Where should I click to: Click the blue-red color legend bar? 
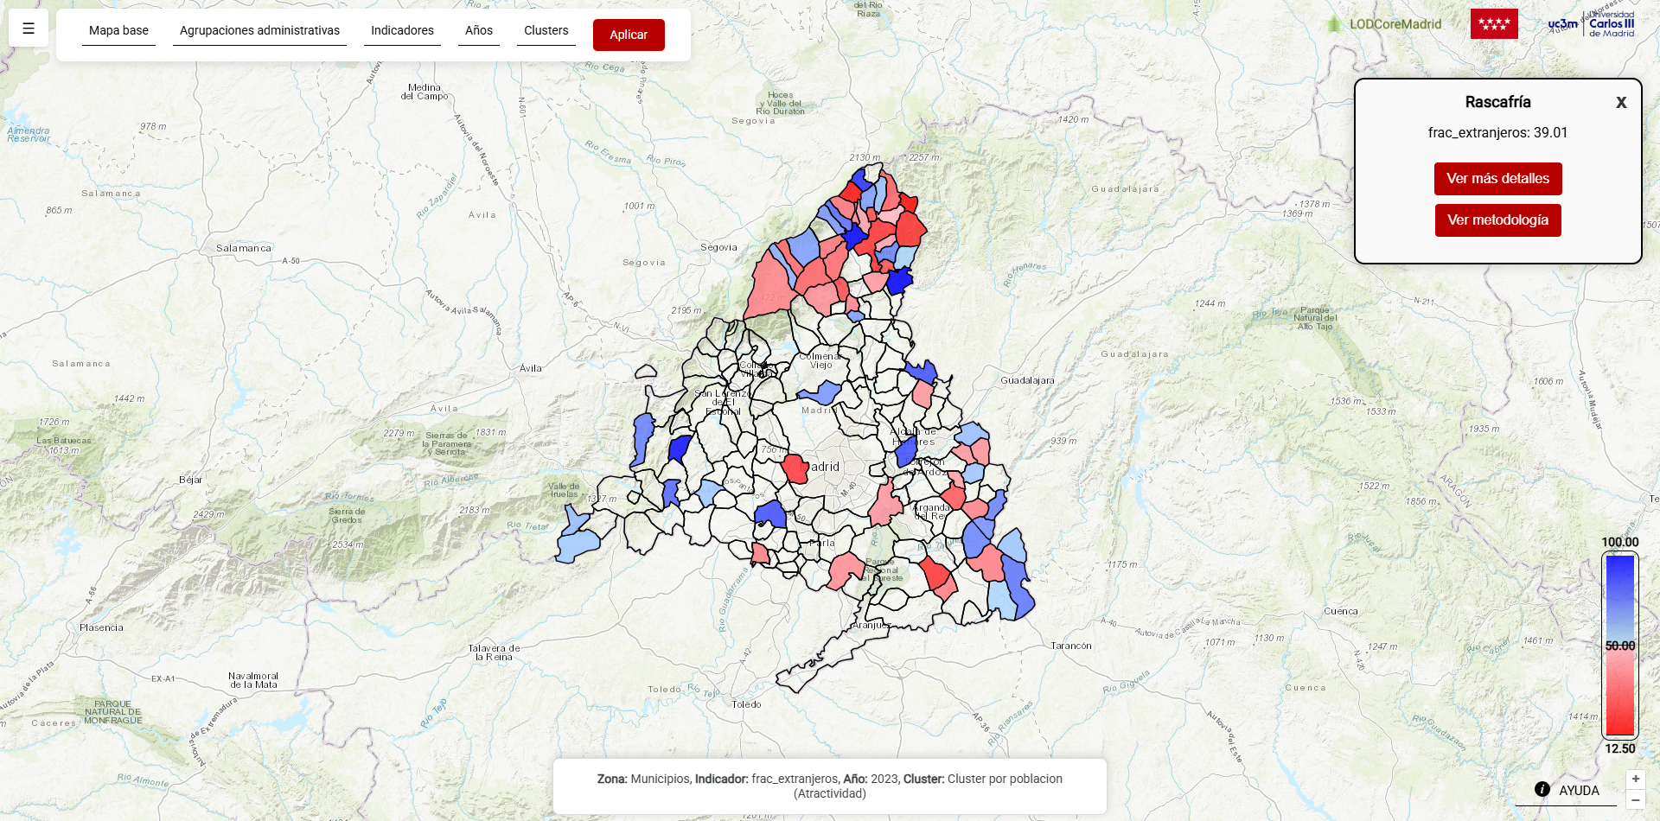[1620, 646]
